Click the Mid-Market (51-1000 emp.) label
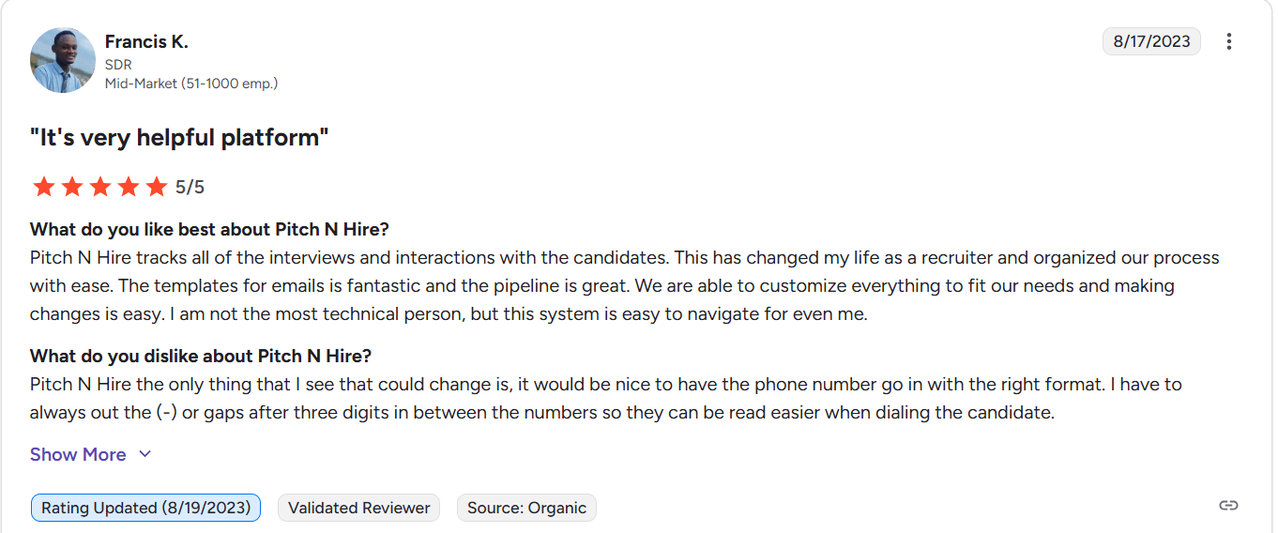The width and height of the screenshot is (1278, 533). [191, 84]
